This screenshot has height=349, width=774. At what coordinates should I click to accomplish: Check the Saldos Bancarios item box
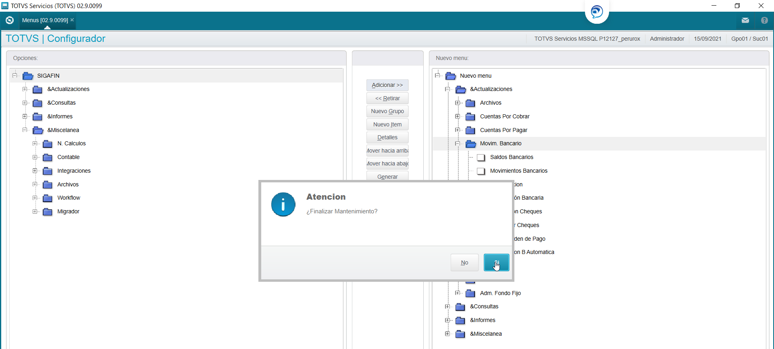click(x=481, y=157)
